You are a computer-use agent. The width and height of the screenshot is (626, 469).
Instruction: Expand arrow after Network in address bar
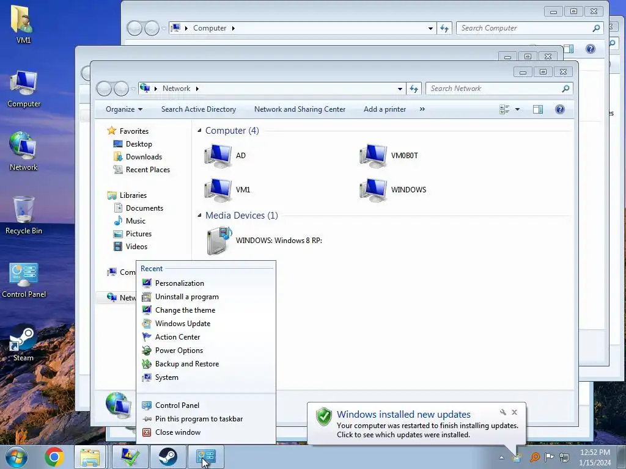coord(197,89)
